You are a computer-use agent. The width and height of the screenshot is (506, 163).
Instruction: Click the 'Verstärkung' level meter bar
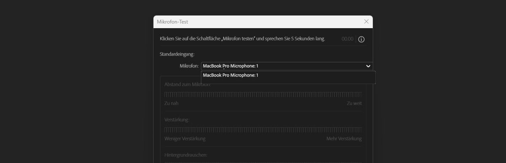263,130
